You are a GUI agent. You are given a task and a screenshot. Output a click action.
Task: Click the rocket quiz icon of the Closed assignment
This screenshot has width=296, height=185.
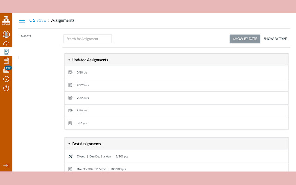(x=71, y=156)
